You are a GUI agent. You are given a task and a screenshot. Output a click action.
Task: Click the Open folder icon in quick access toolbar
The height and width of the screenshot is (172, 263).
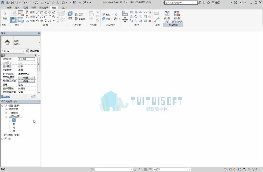(8, 3)
